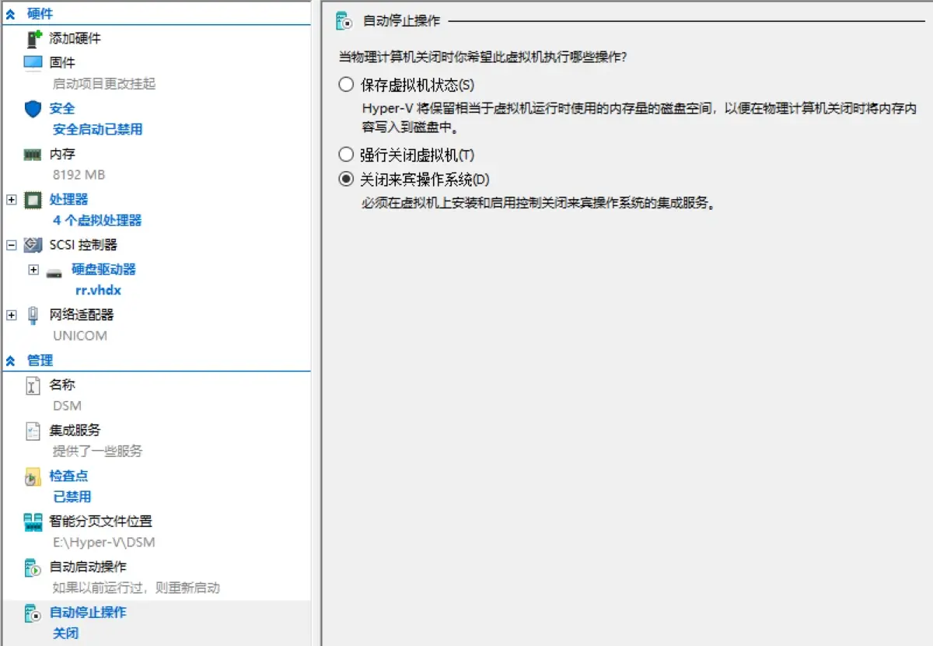Expand the Processor (处理器) tree node
Image resolution: width=933 pixels, height=646 pixels.
pyautogui.click(x=11, y=200)
